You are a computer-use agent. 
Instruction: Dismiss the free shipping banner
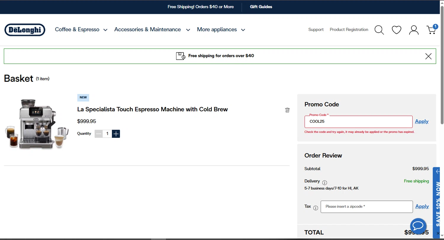(428, 56)
